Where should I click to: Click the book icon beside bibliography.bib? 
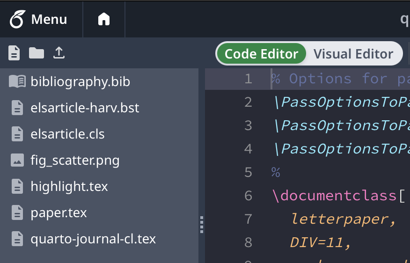tap(17, 81)
